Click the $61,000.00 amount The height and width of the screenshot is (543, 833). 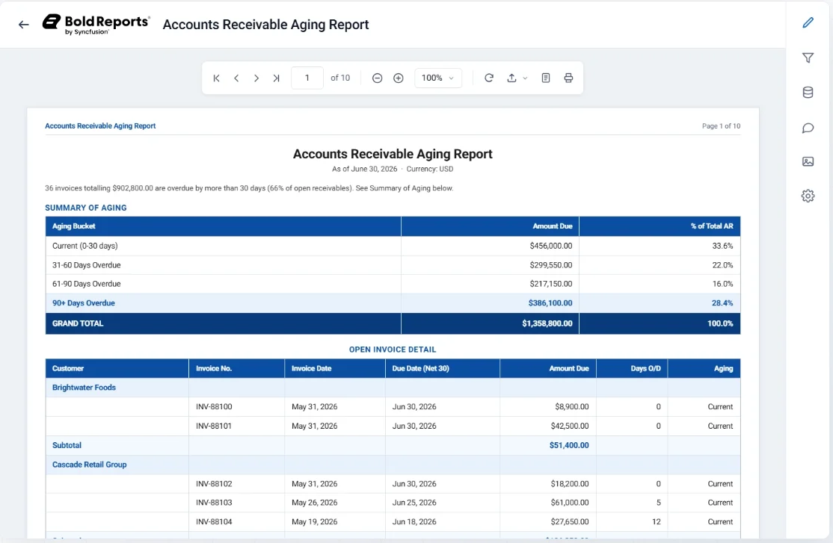(570, 502)
